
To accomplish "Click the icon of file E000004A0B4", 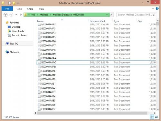I will tap(39, 96).
